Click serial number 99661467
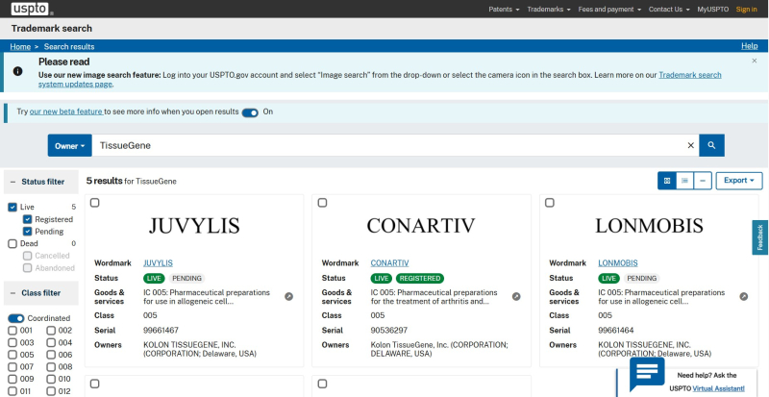The image size is (769, 397). (161, 331)
